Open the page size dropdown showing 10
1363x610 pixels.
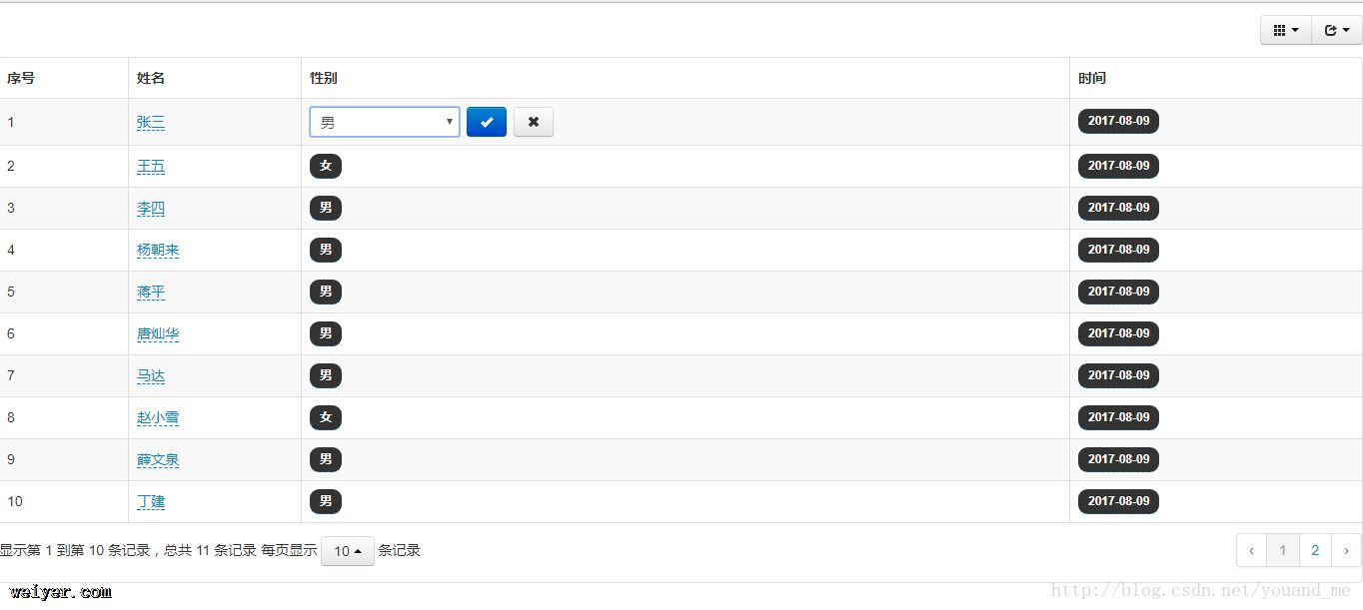[x=347, y=551]
